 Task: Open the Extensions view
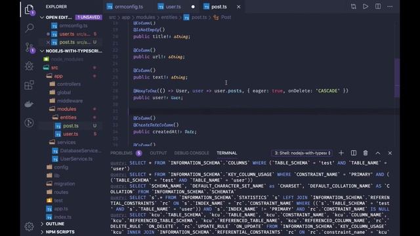29,85
